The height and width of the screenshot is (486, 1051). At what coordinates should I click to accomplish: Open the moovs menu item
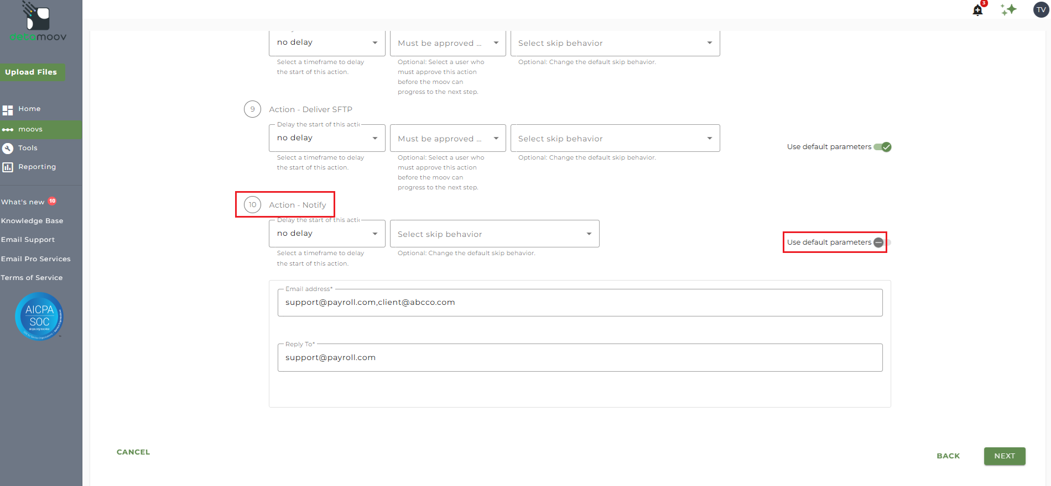point(30,129)
